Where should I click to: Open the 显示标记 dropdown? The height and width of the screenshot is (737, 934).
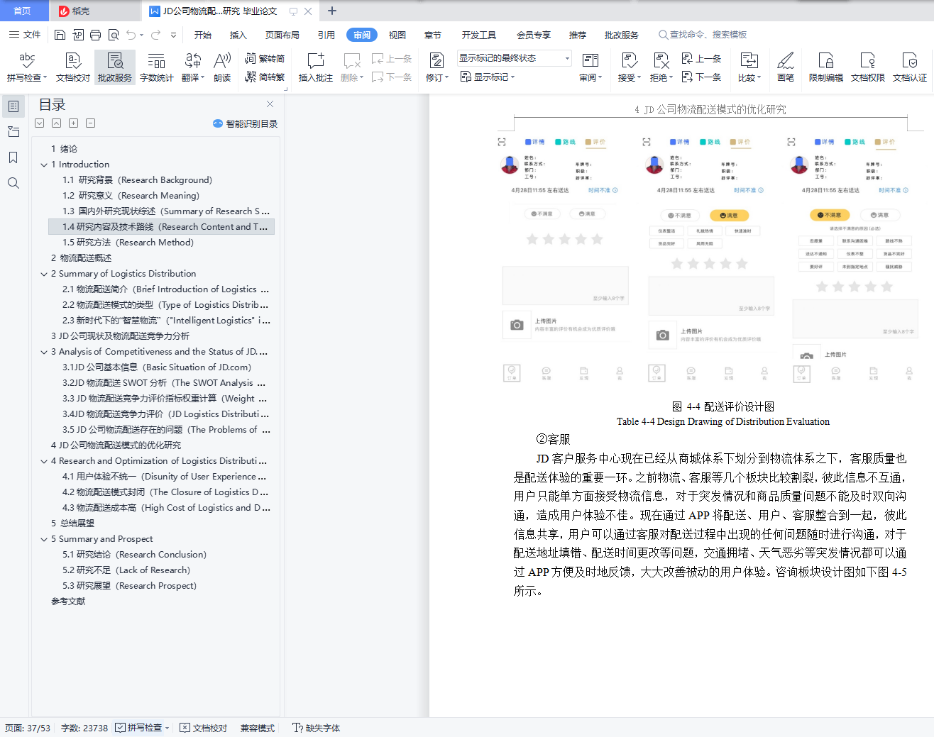488,77
